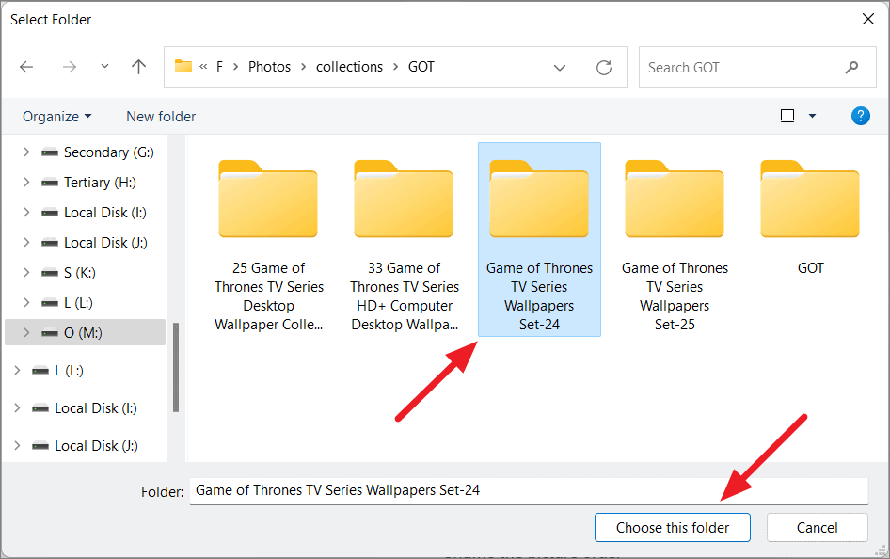Select the 33 Game of Thrones folder
This screenshot has width=890, height=559.
[x=405, y=239]
